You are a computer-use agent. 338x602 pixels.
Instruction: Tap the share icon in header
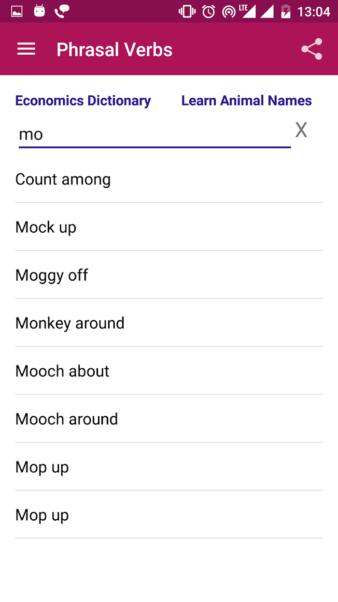pos(311,49)
